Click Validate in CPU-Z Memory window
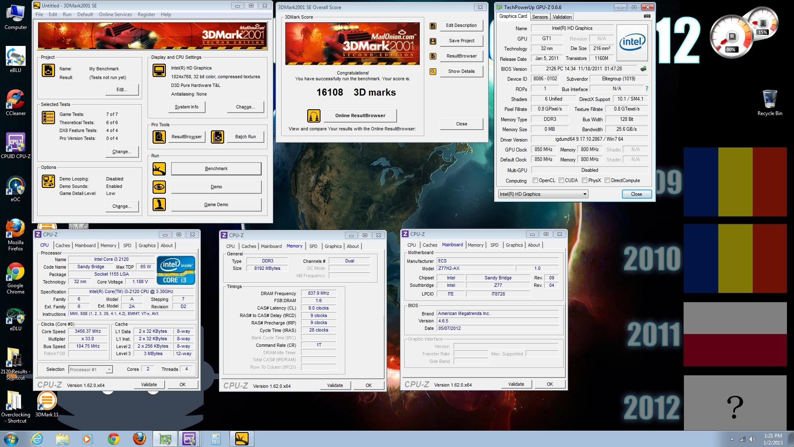 point(335,385)
